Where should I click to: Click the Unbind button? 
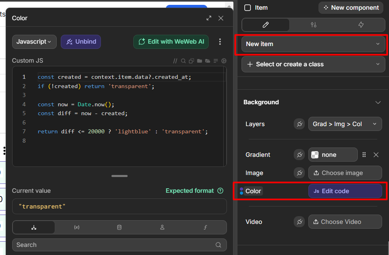(x=81, y=42)
